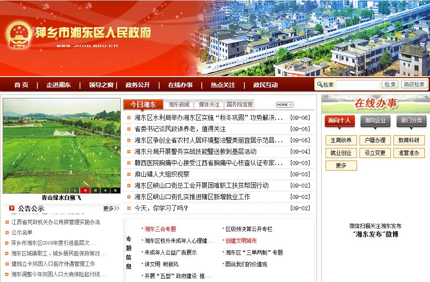
Task: Click the 就业创业 service button
Action: [341, 153]
